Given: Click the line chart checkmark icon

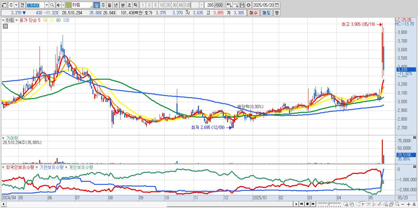Looking at the screenshot, I should (235, 5).
